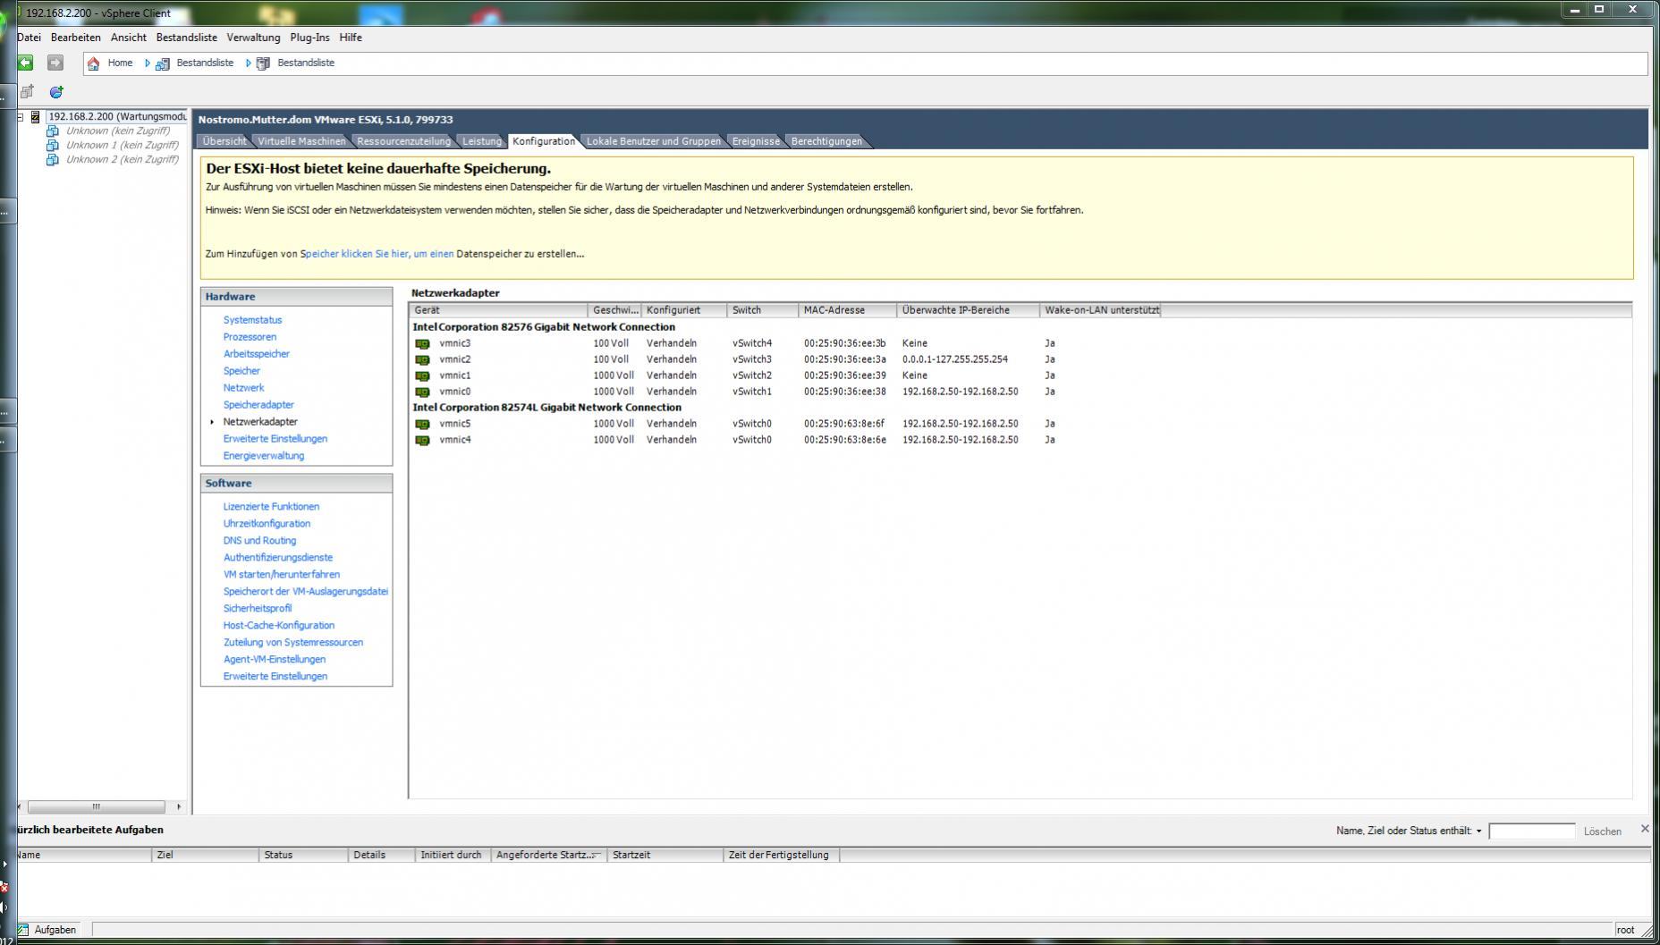The height and width of the screenshot is (945, 1660).
Task: Click the Löschen button in tasks filter
Action: coord(1602,831)
